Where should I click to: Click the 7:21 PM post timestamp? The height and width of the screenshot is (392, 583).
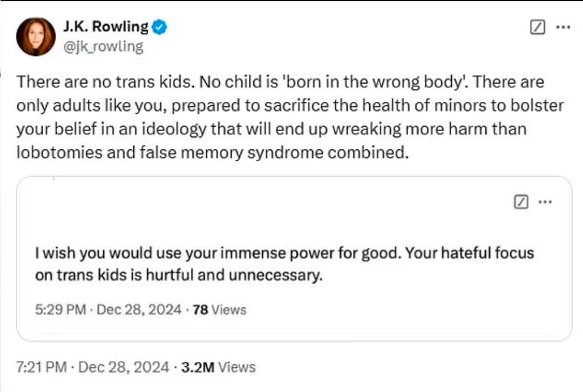42,368
